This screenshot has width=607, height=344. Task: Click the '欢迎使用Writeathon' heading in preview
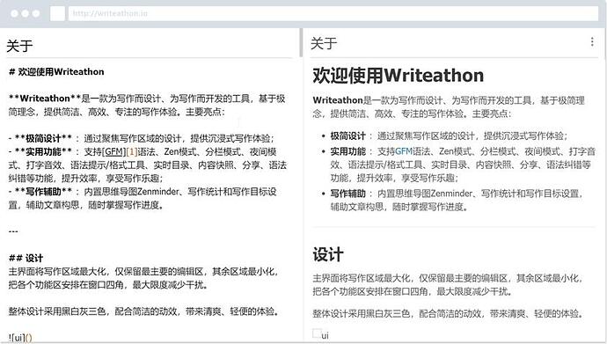click(398, 76)
